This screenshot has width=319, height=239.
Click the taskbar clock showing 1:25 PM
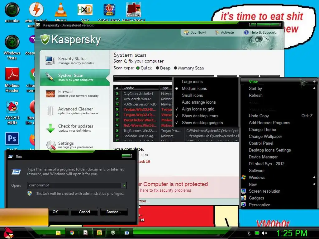pos(292,233)
